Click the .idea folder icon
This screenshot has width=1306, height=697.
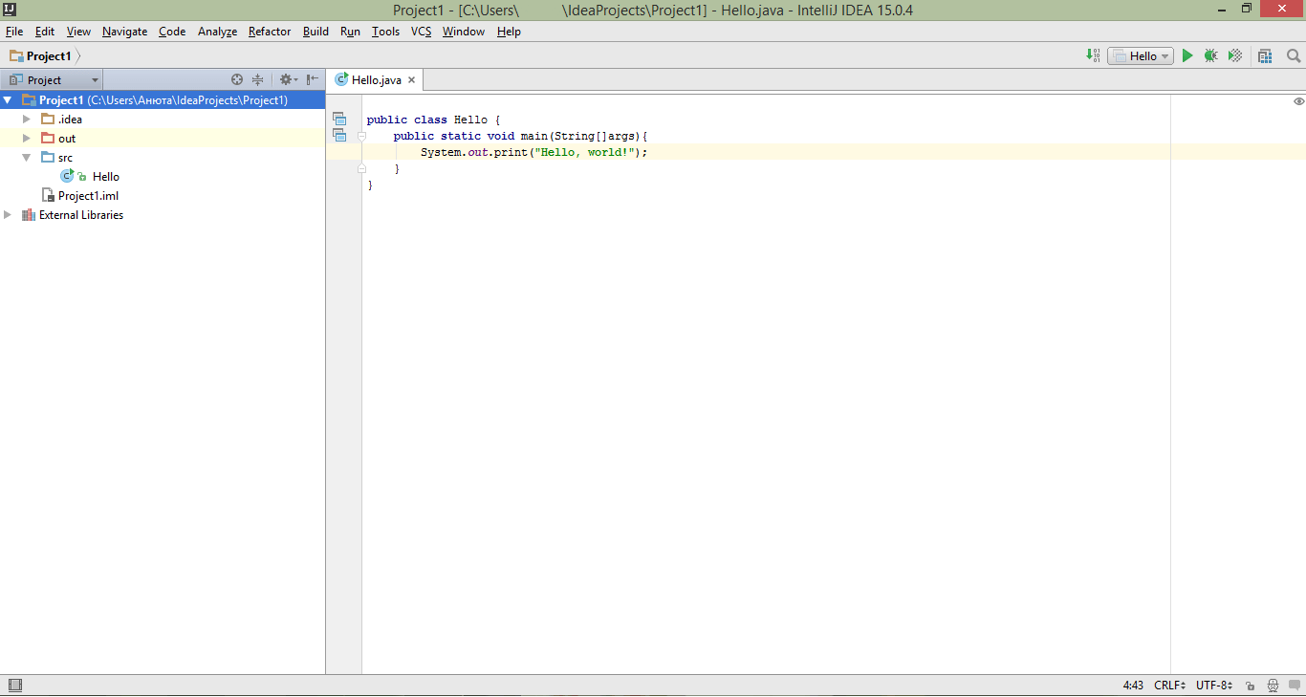48,119
